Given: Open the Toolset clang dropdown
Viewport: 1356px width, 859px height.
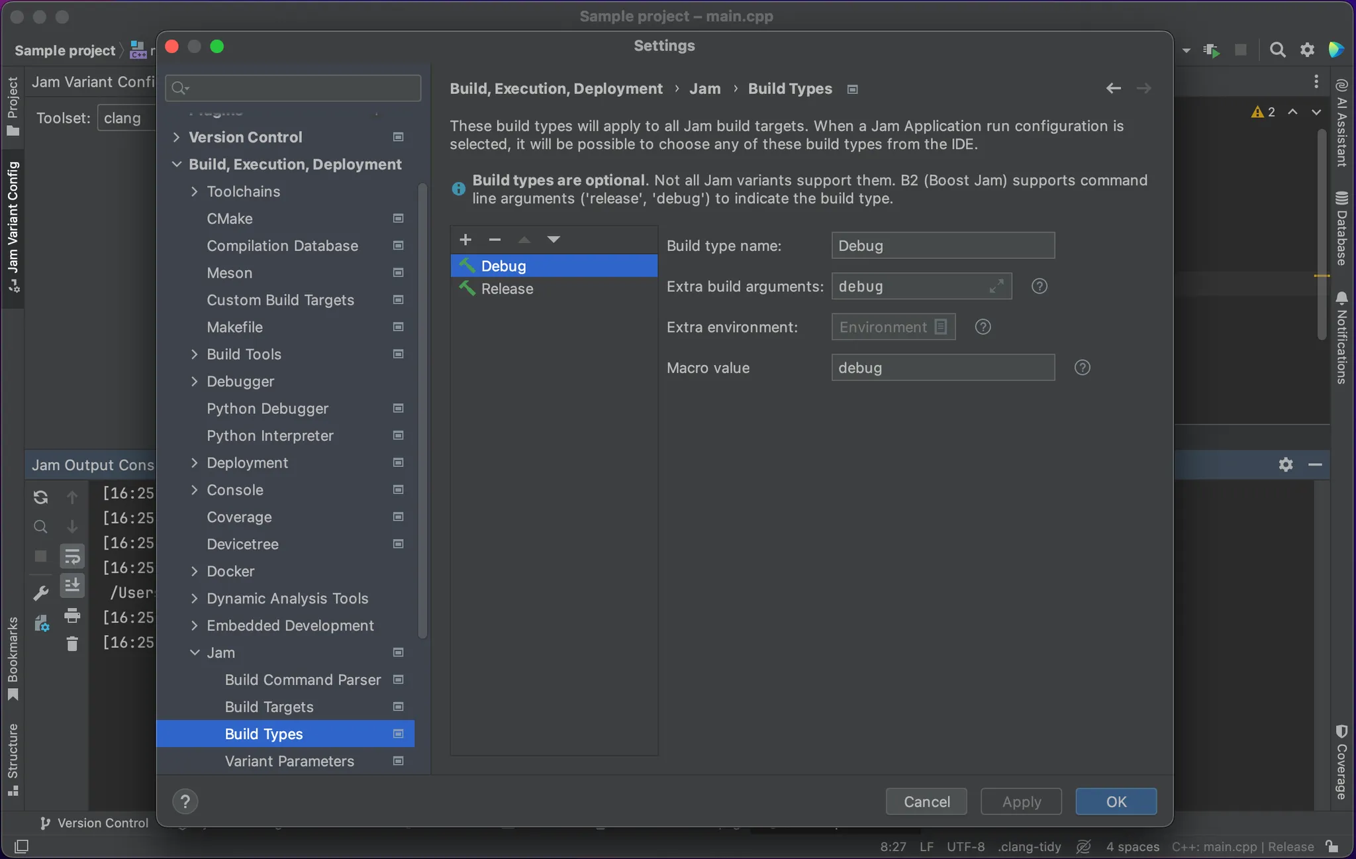Looking at the screenshot, I should click(x=126, y=118).
